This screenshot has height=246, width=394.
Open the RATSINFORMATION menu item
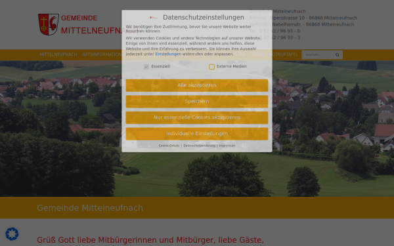(x=102, y=54)
